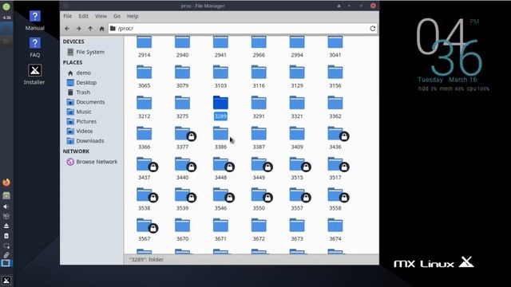Click the folder name label 3409
Viewport: 511px width, 287px height.
297,147
